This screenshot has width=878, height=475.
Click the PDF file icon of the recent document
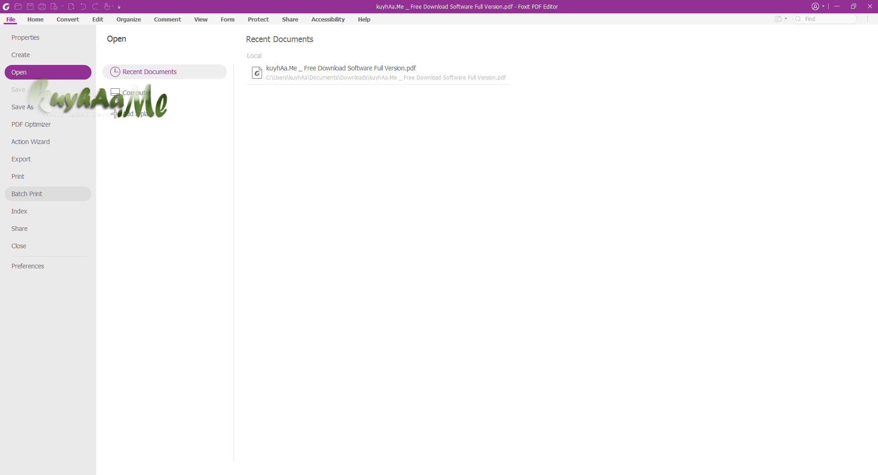click(x=257, y=72)
